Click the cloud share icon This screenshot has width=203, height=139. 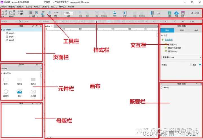176,13
